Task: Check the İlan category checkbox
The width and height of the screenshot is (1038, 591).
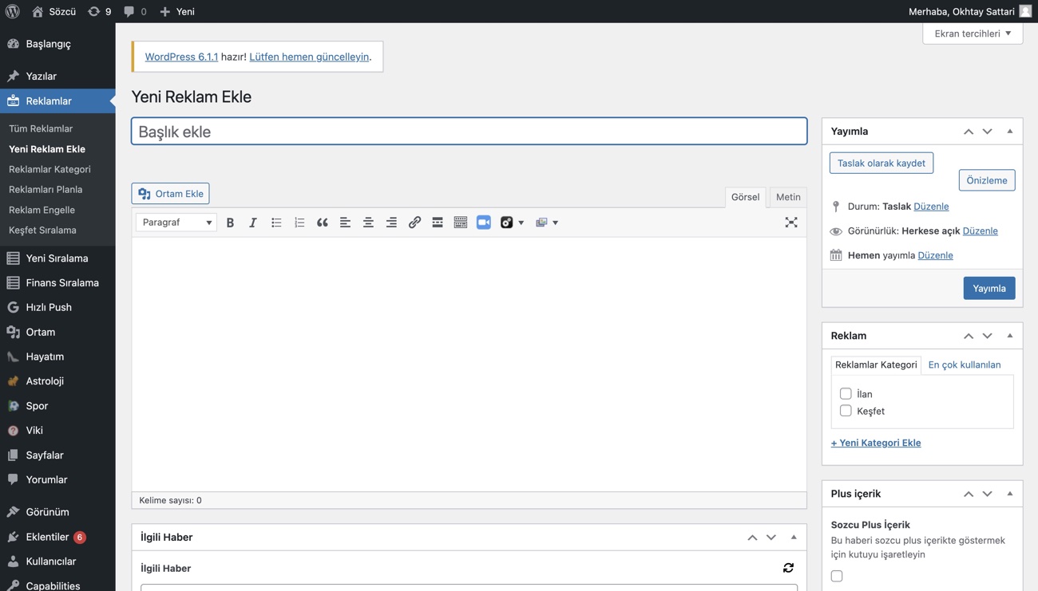Action: click(x=846, y=393)
